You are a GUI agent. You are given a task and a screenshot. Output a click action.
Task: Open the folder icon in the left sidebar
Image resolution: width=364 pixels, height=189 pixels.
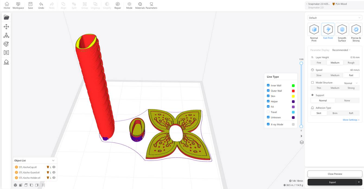click(7, 18)
